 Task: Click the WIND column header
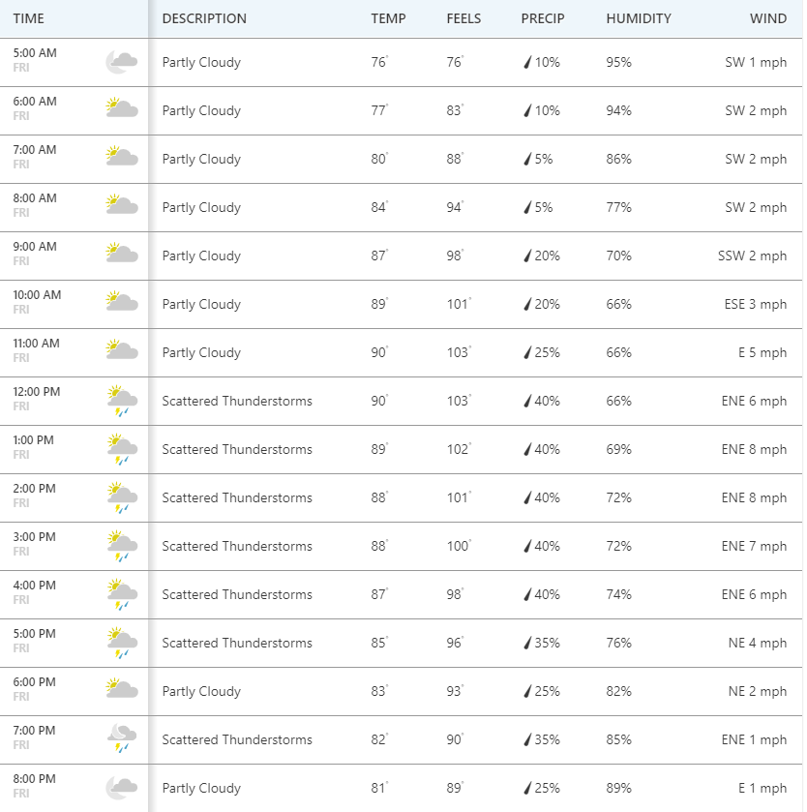(x=768, y=18)
